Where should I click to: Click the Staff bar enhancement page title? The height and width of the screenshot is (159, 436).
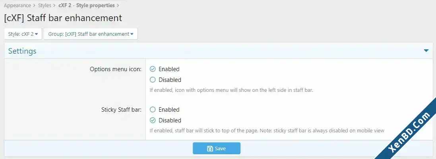tap(63, 18)
